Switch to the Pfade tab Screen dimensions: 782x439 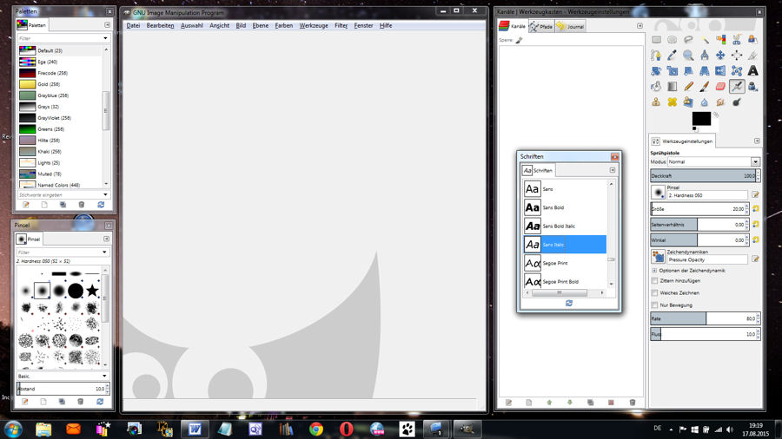point(541,26)
